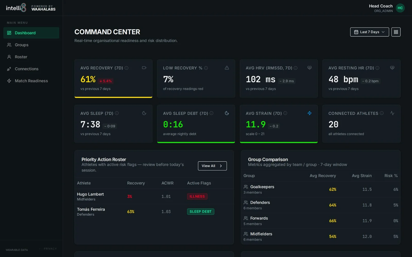412x257 pixels.
Task: Click lightning bolt icon on Avg Strain card
Action: (310, 113)
